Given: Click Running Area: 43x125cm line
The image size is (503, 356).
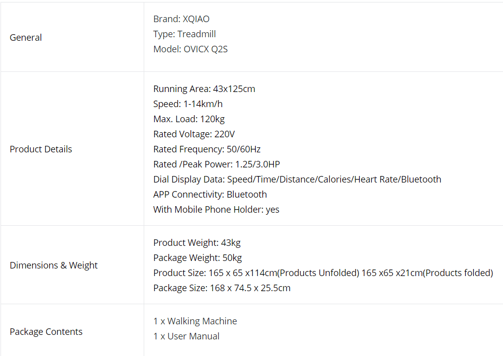Looking at the screenshot, I should tap(205, 89).
